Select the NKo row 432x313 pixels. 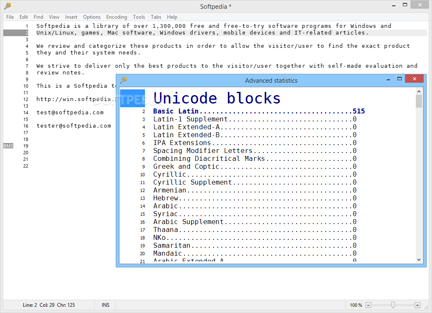pyautogui.click(x=255, y=238)
